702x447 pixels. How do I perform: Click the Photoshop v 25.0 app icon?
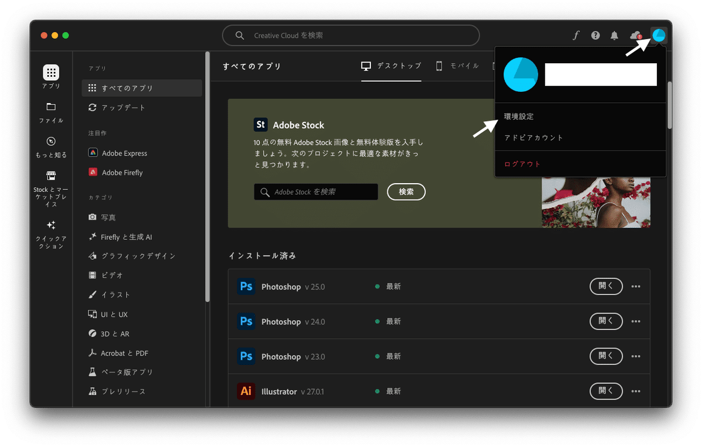pyautogui.click(x=246, y=287)
